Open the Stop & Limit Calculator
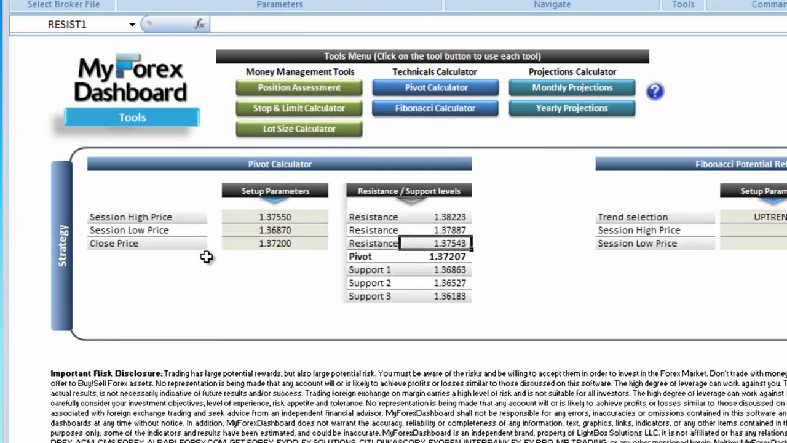The height and width of the screenshot is (443, 787). (x=299, y=108)
